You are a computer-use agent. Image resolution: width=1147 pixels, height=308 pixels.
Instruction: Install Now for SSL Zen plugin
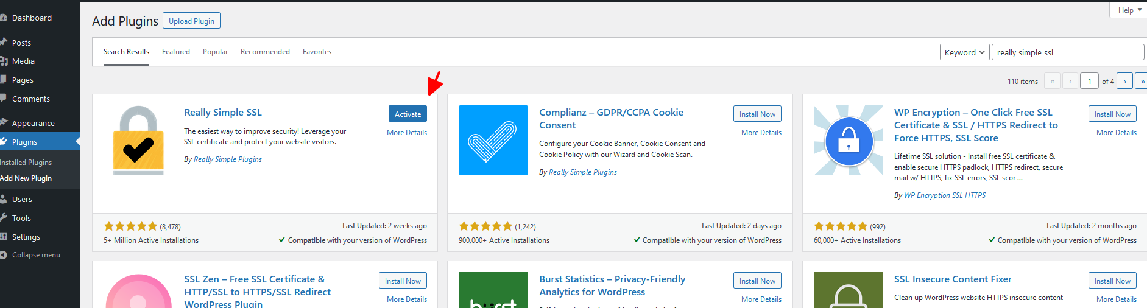pos(403,281)
